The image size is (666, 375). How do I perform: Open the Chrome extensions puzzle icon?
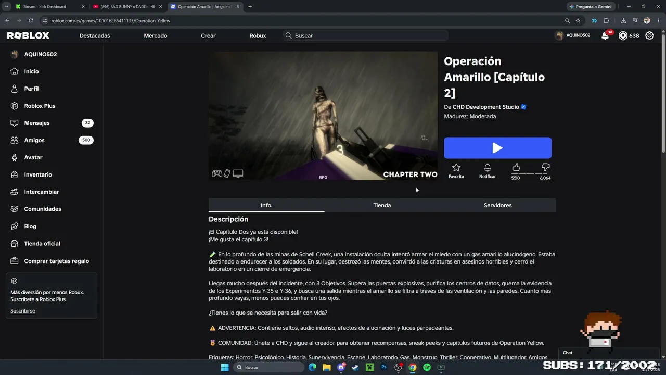pyautogui.click(x=606, y=21)
